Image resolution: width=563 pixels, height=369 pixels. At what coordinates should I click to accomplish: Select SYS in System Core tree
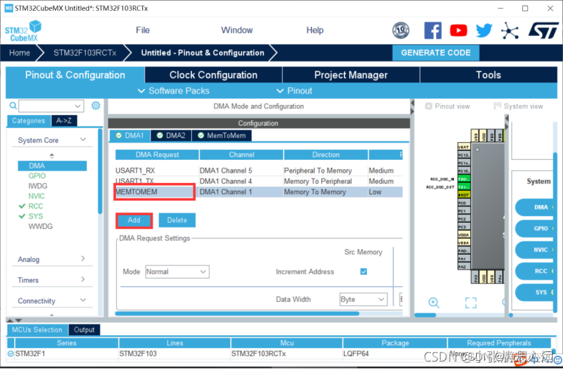35,216
